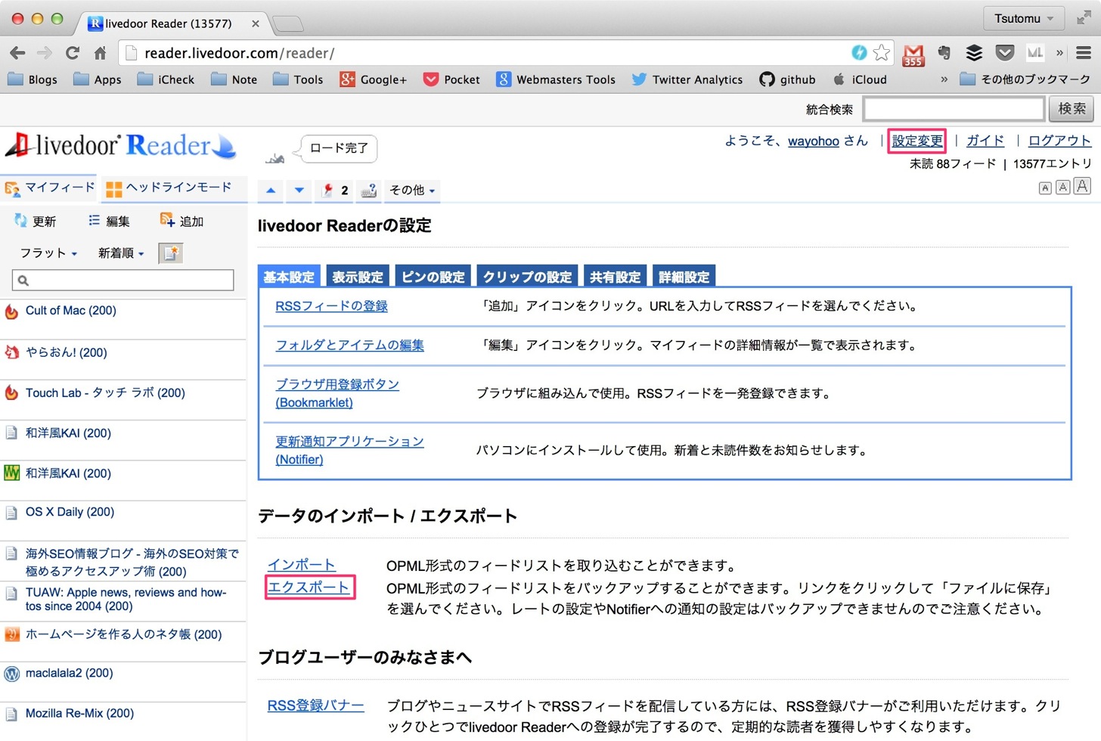Set the medium font size A

[x=1062, y=187]
